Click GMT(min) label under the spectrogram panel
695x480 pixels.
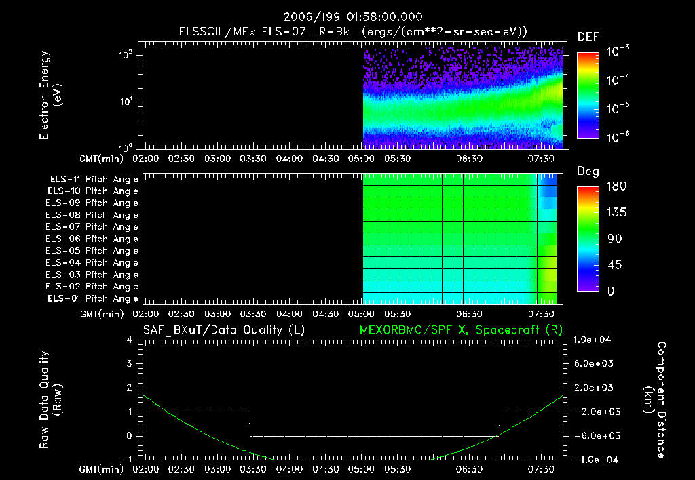pos(102,159)
